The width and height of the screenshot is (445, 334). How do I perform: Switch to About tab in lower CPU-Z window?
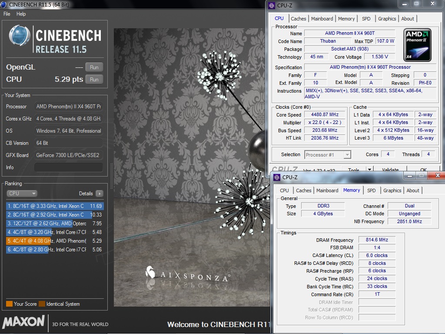[x=413, y=190]
